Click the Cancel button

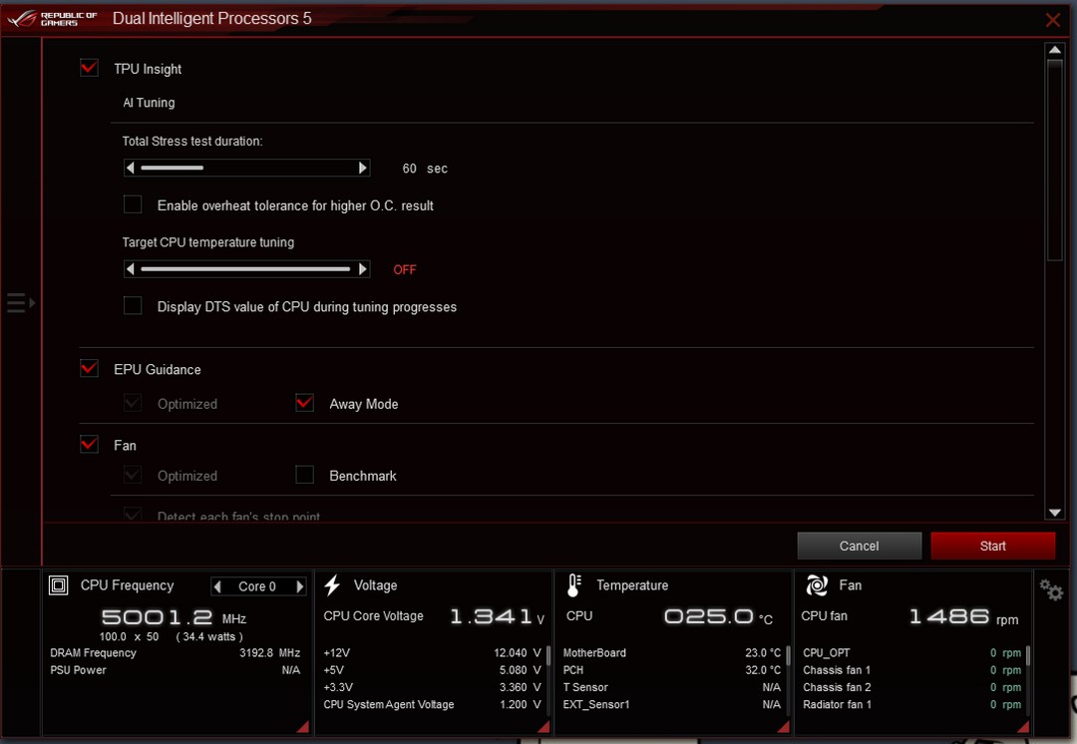coord(860,546)
